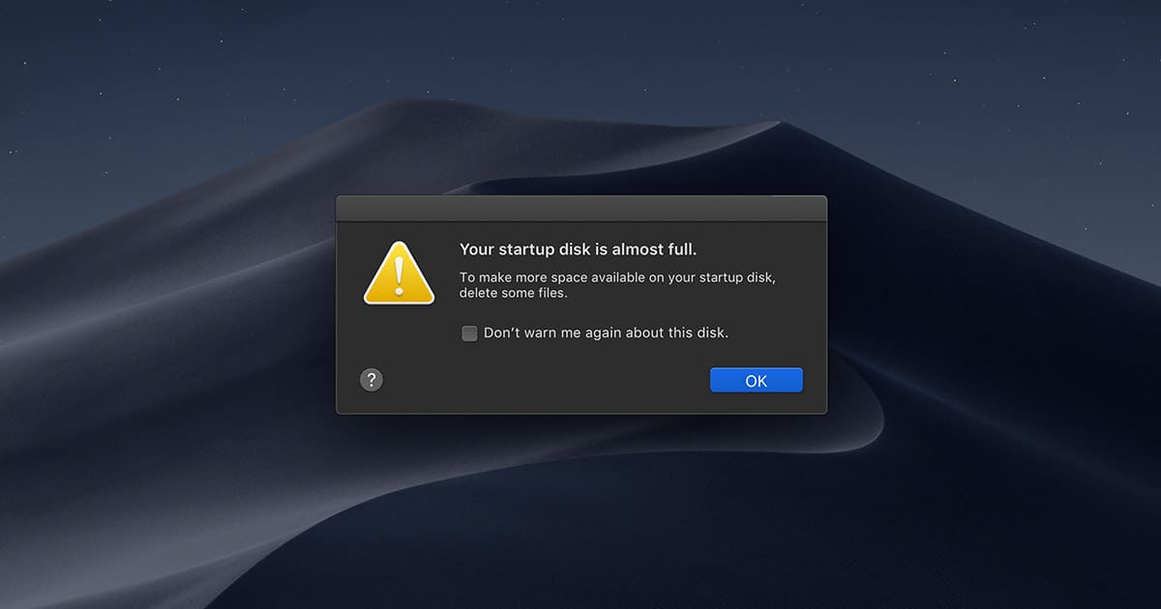The height and width of the screenshot is (609, 1161).
Task: Click the round gray help icon in dialog corner
Action: point(372,379)
